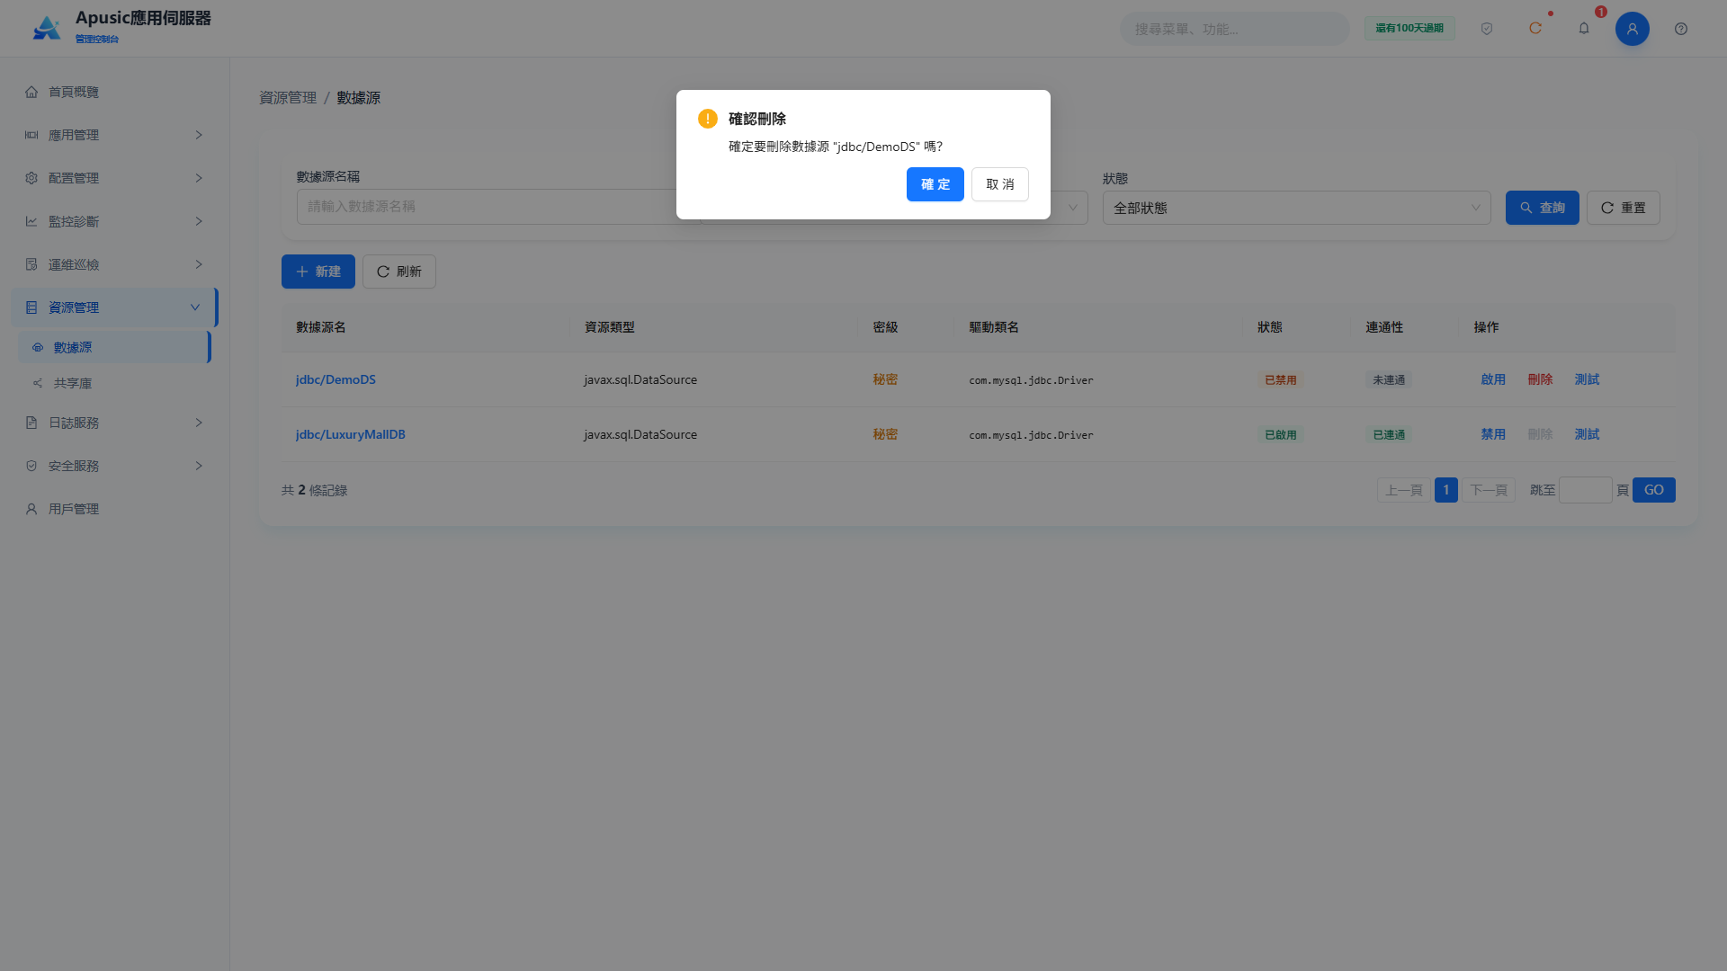
Task: Click the orange refresh icon in header
Action: tap(1535, 29)
